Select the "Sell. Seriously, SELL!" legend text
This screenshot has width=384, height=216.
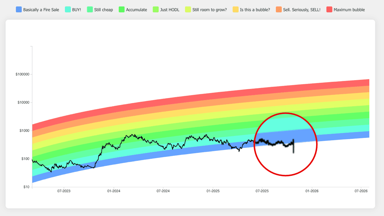pyautogui.click(x=302, y=10)
